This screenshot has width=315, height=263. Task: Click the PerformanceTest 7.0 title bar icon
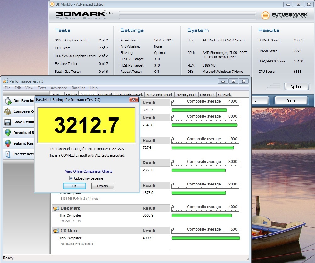tap(6, 81)
